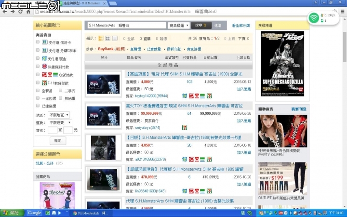Click the Google search box in the taskbar
This screenshot has width=347, height=217.
(x=35, y=213)
